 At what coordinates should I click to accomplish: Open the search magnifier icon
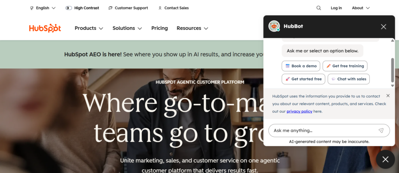(x=319, y=8)
